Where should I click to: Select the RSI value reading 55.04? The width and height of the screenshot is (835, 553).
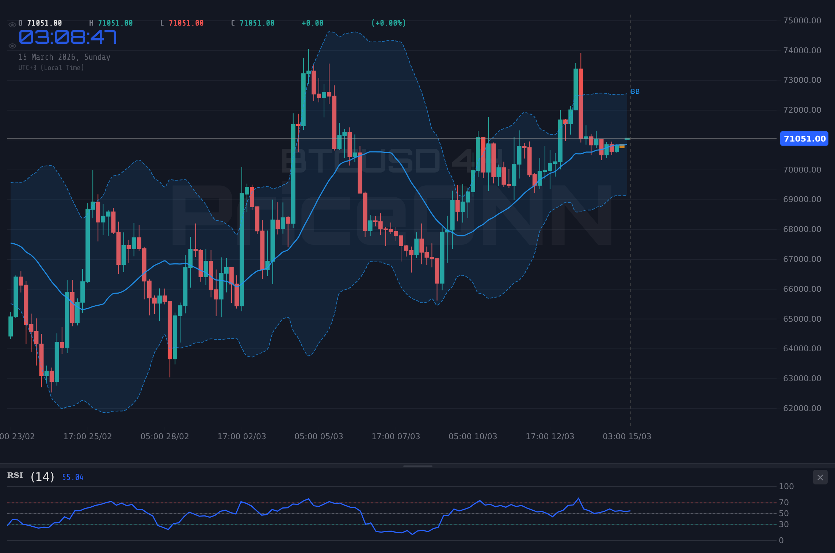point(72,477)
